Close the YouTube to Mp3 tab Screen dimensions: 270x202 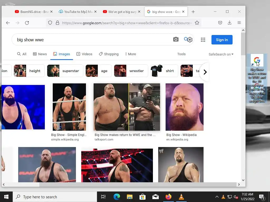(x=95, y=12)
